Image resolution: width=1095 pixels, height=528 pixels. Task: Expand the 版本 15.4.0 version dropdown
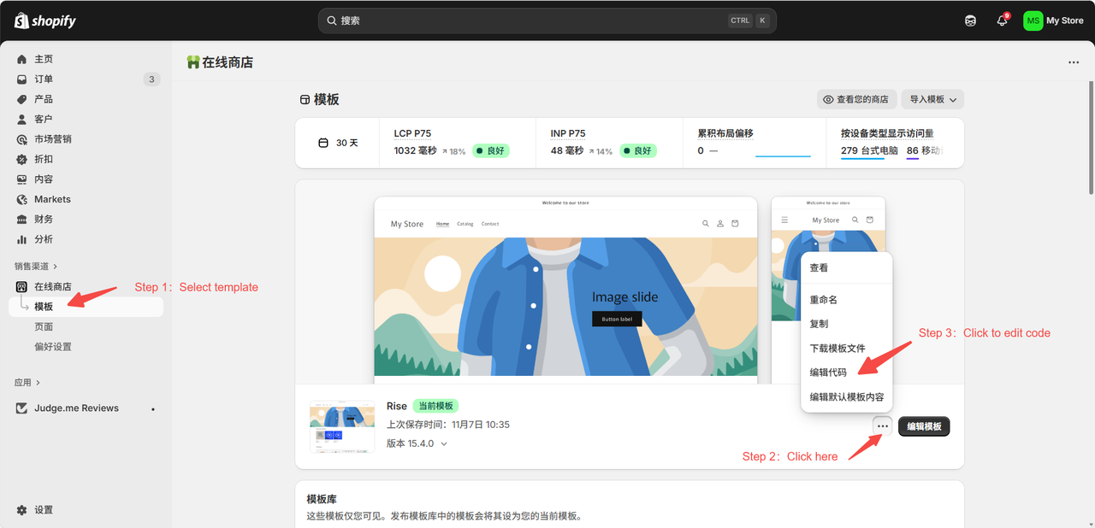point(417,443)
